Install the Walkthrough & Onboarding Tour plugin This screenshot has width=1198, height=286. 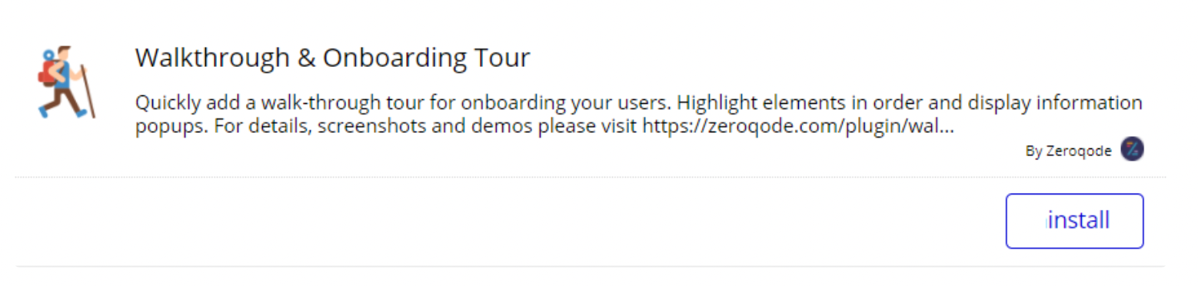point(1074,221)
